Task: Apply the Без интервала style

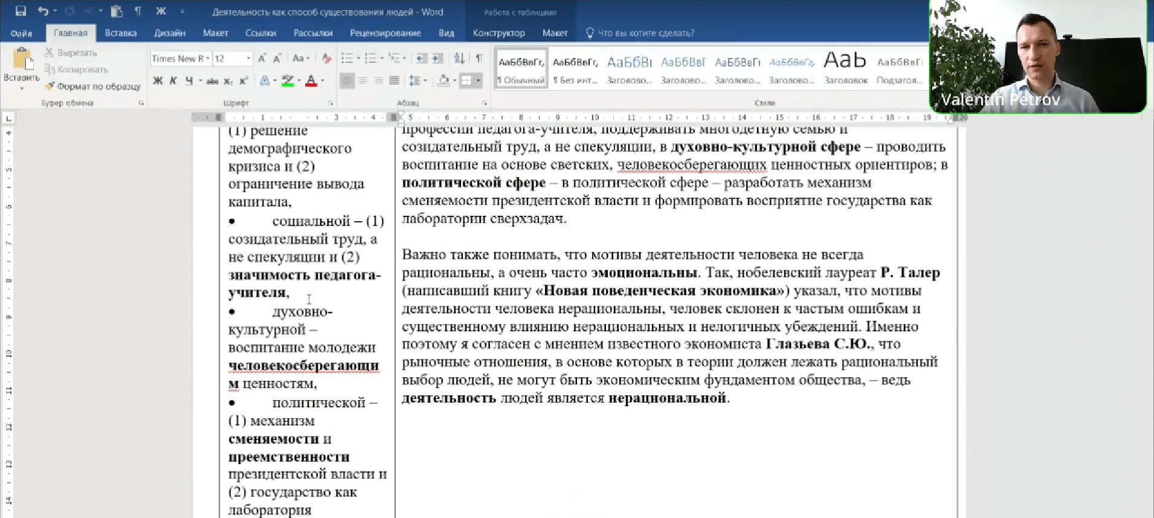Action: point(575,69)
